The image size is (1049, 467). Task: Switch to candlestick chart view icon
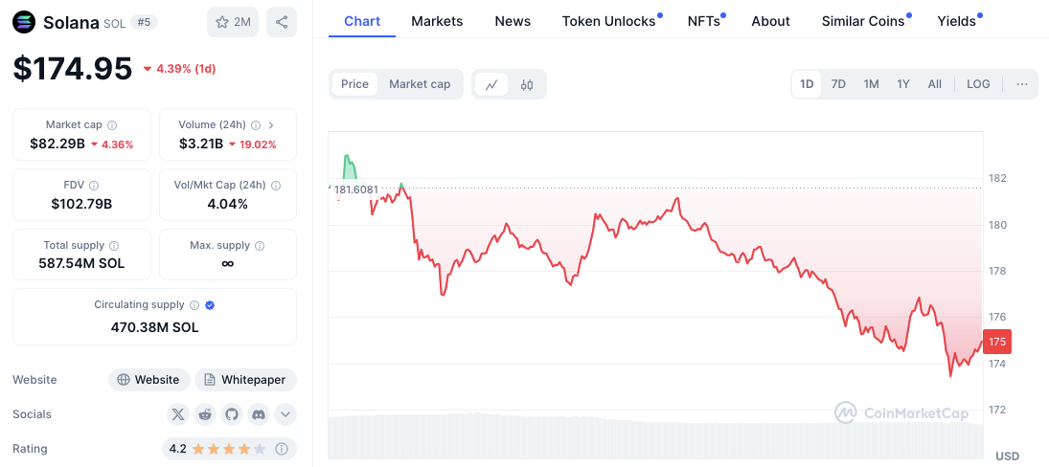527,84
